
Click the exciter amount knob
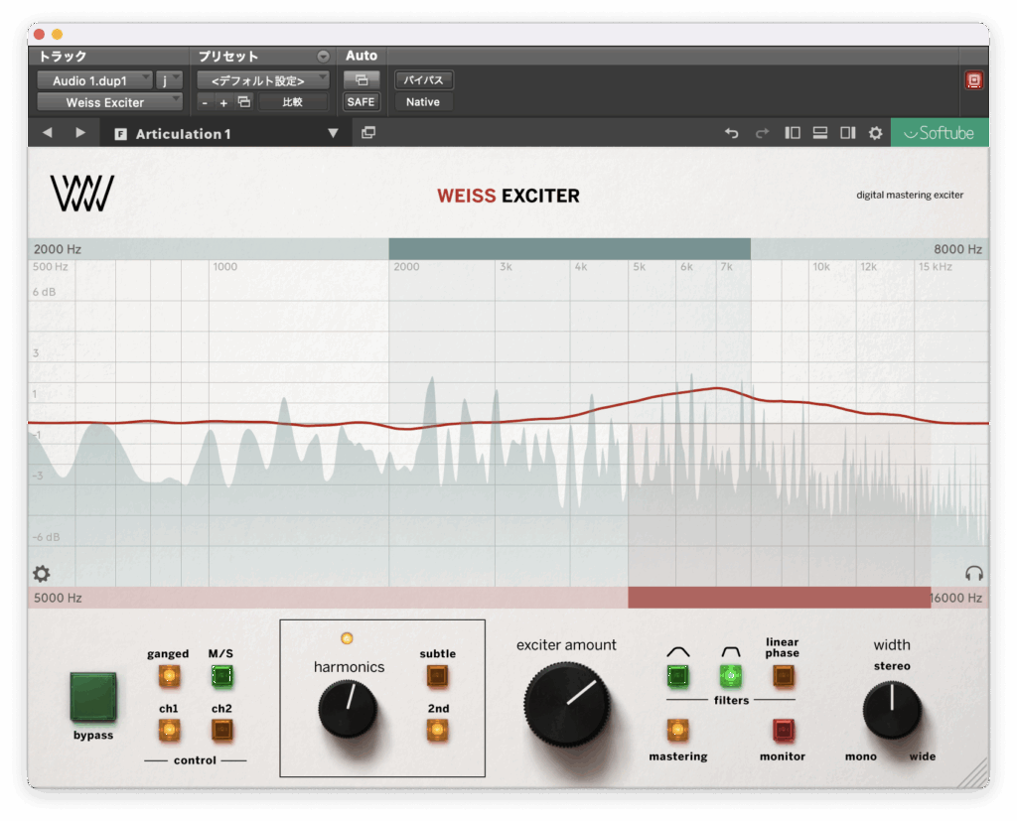[x=567, y=704]
